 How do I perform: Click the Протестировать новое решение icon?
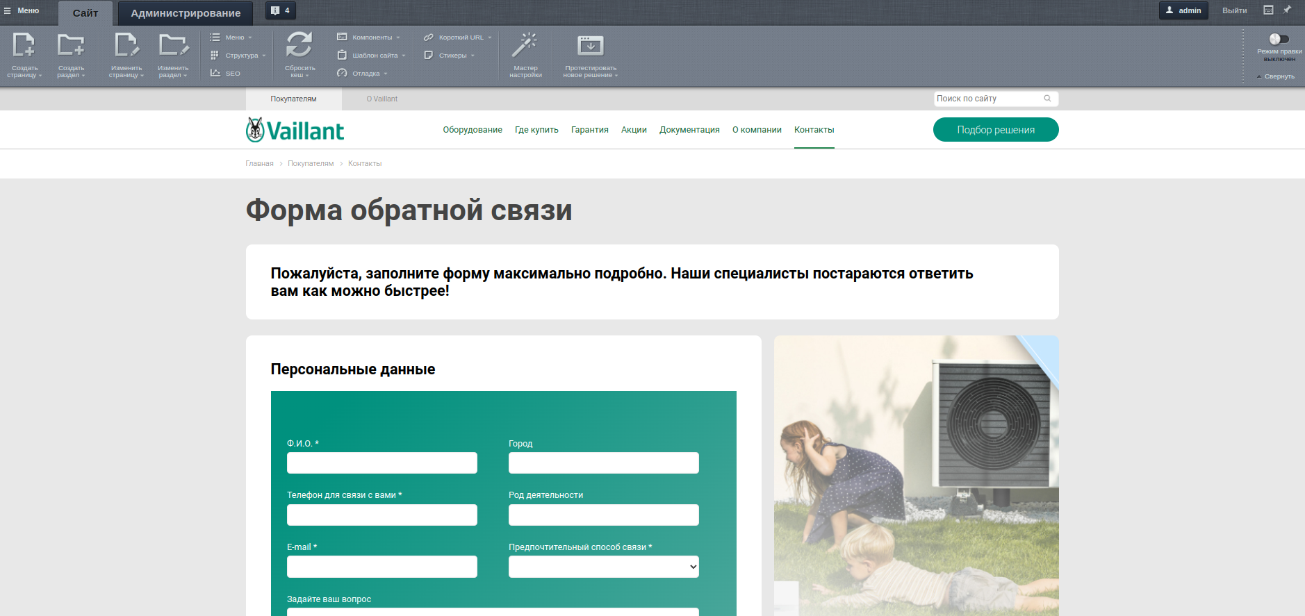pos(591,45)
